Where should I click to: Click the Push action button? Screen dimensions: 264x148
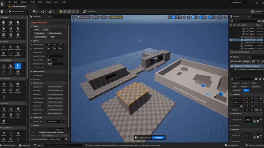pos(46,30)
